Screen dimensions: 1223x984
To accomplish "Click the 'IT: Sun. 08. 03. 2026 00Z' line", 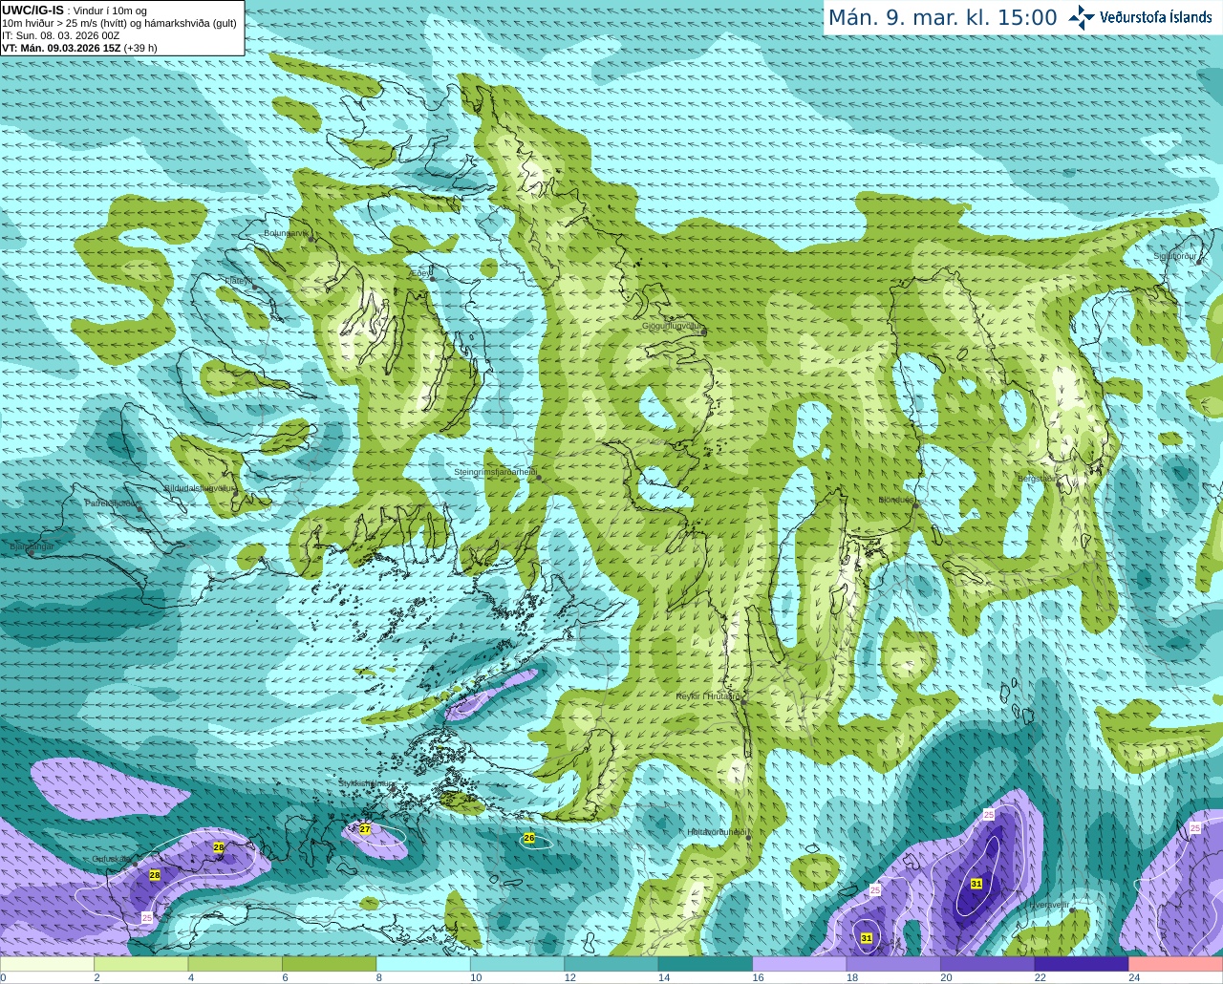I will [61, 35].
